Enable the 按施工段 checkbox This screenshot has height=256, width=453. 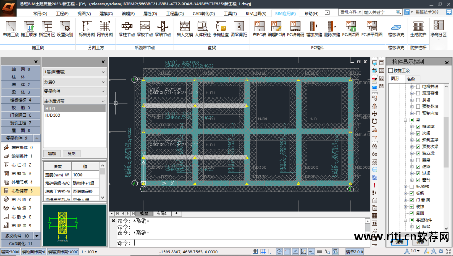(x=391, y=71)
